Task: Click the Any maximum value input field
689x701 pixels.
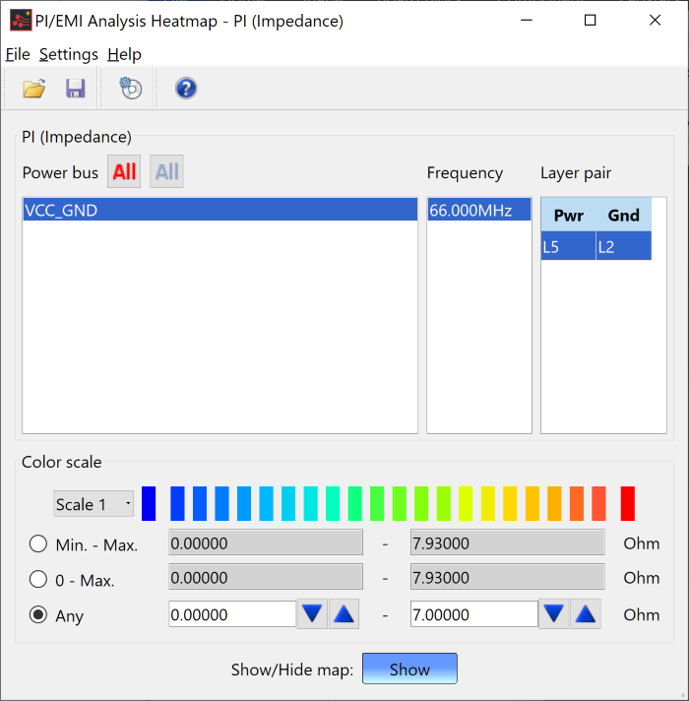Action: [474, 614]
